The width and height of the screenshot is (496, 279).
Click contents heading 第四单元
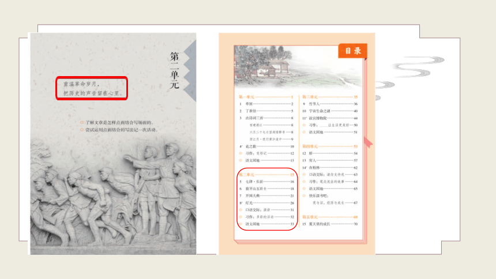(330, 146)
